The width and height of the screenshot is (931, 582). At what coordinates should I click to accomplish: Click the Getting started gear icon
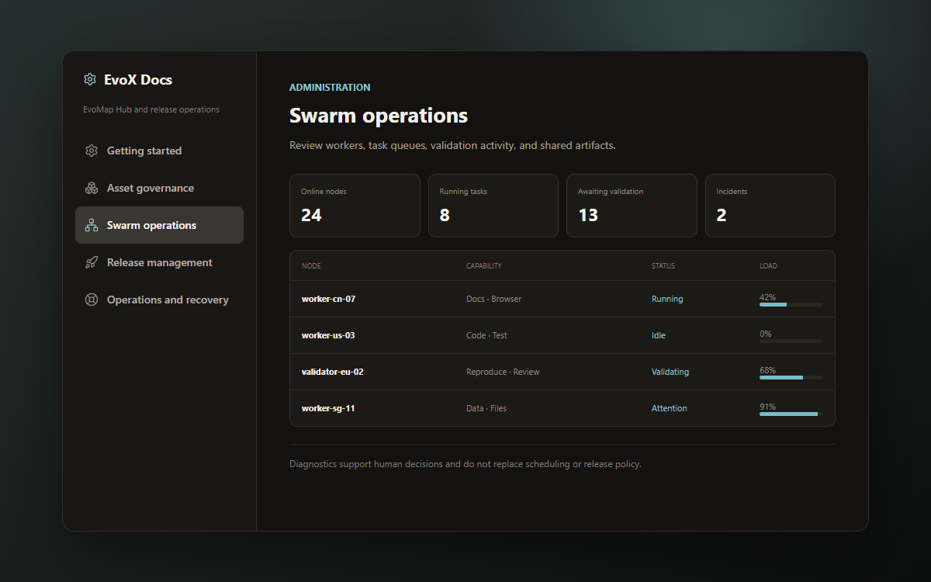(92, 151)
